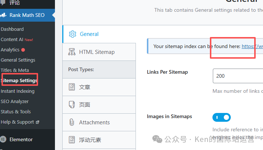
Task: Click the Attachments paperclip icon
Action: pyautogui.click(x=72, y=122)
